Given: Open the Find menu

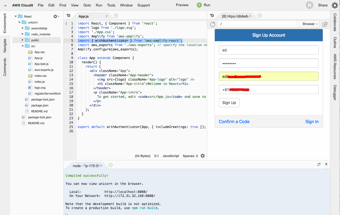Looking at the screenshot, I should pyautogui.click(x=63, y=5).
